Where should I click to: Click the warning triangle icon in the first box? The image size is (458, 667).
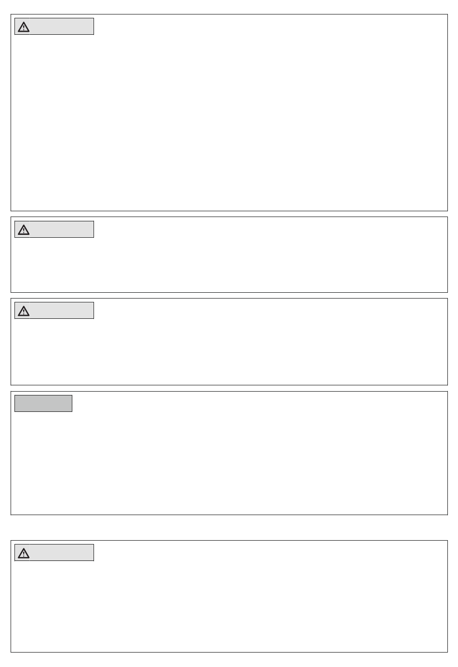[23, 27]
